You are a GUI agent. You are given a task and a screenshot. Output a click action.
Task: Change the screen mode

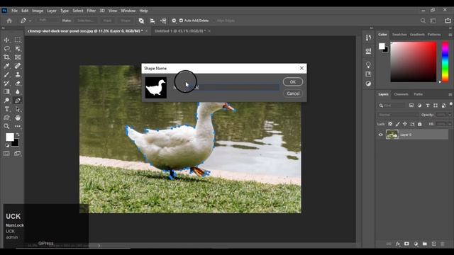(x=18, y=154)
